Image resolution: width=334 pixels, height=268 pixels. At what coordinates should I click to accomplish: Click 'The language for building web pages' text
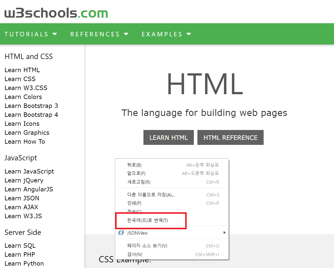(204, 113)
